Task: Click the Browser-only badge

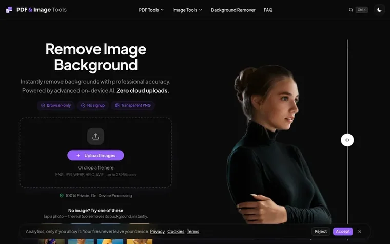Action: (x=56, y=106)
